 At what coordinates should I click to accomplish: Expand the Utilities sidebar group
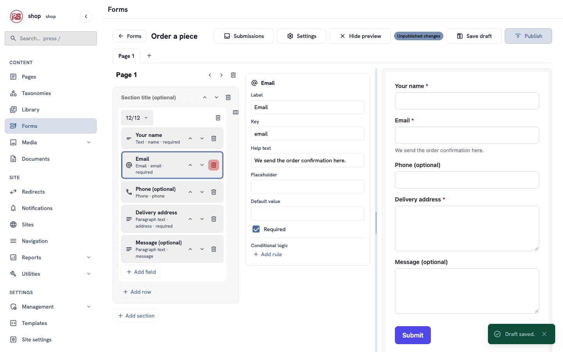coord(89,274)
